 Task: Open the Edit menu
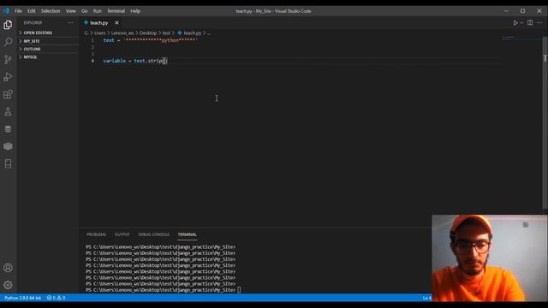pyautogui.click(x=32, y=11)
